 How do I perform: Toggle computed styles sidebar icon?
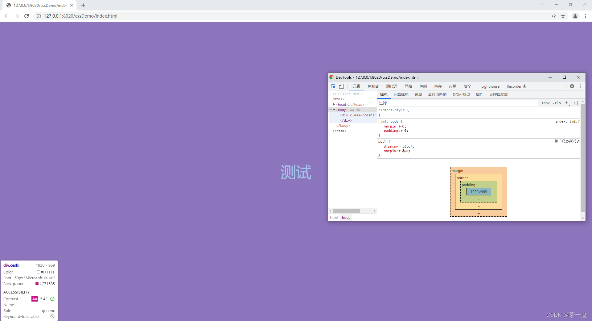click(575, 103)
